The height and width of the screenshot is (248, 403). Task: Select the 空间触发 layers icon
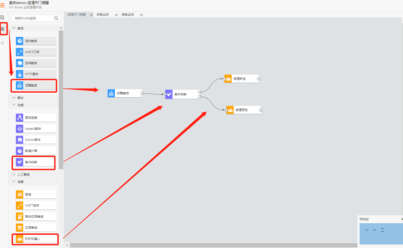coord(20,63)
